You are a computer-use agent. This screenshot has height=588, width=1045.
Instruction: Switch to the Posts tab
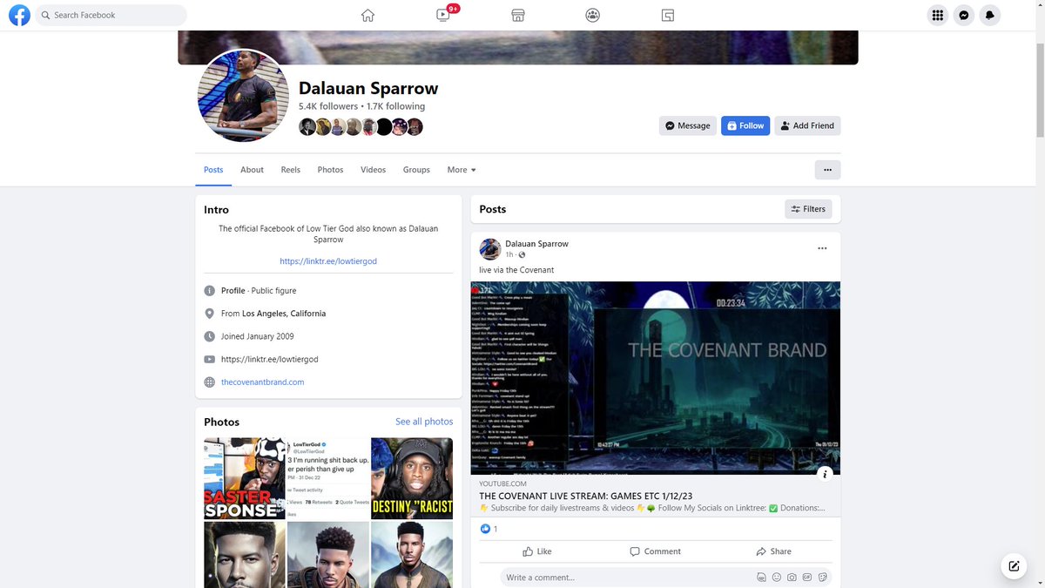point(213,170)
